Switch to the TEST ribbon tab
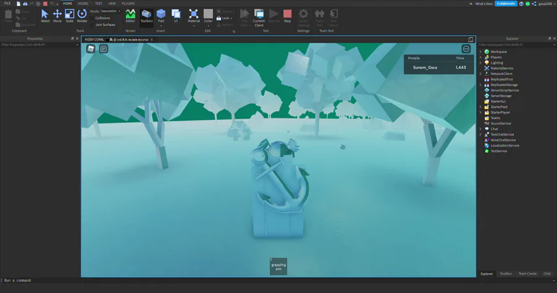Image resolution: width=557 pixels, height=293 pixels. click(x=98, y=4)
